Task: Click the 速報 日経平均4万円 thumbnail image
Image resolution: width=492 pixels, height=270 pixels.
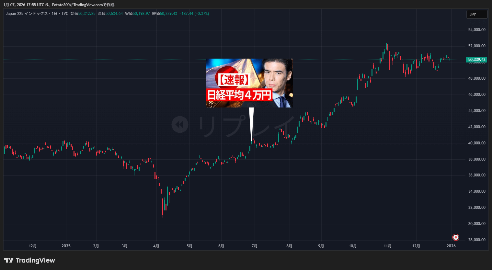Action: pos(249,83)
